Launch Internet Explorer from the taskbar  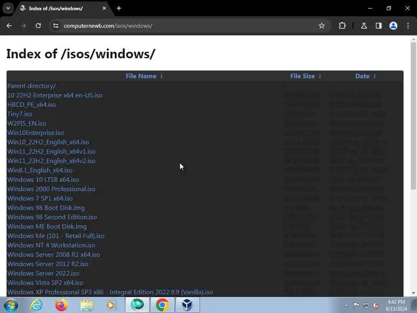(x=36, y=305)
